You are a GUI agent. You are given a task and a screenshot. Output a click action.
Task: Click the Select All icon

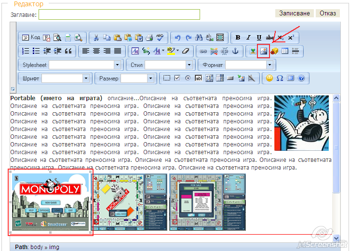pos(220,38)
